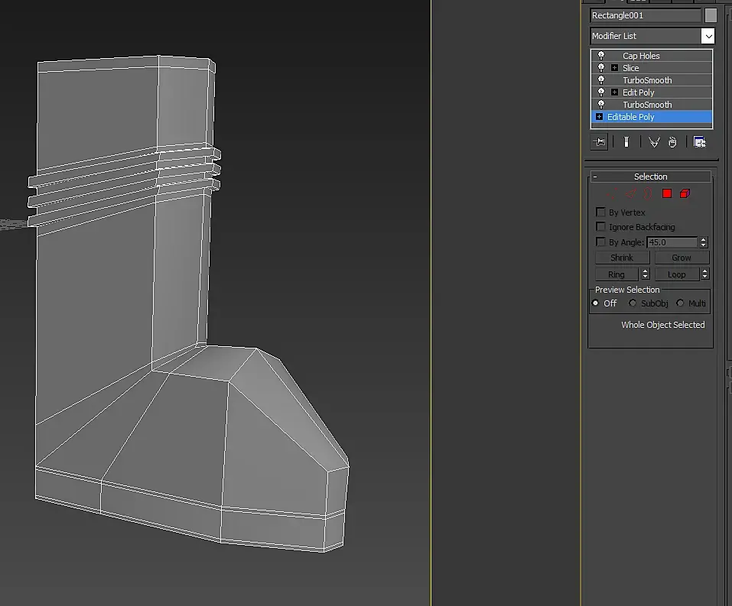Collapse the Selection rollout header
The height and width of the screenshot is (606, 732).
pos(650,177)
